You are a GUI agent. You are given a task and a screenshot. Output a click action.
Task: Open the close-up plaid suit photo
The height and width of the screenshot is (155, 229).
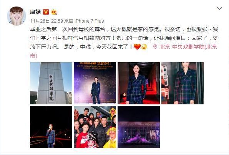183,83
